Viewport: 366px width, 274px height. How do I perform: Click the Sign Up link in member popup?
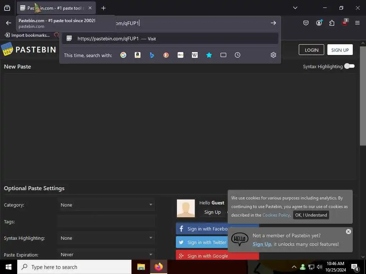262,244
